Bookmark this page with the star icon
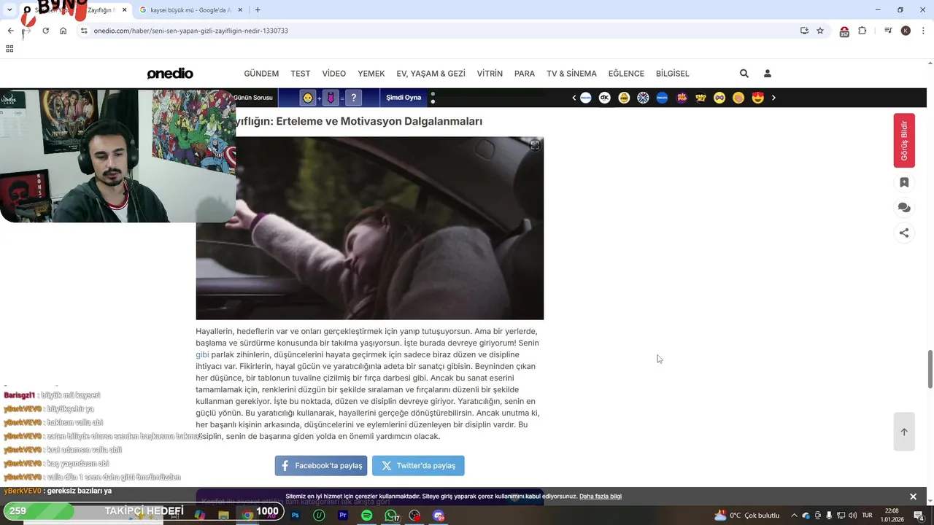This screenshot has width=934, height=525. (820, 31)
